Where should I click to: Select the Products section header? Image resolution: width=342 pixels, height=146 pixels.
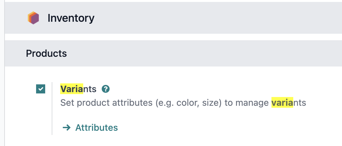pyautogui.click(x=46, y=53)
